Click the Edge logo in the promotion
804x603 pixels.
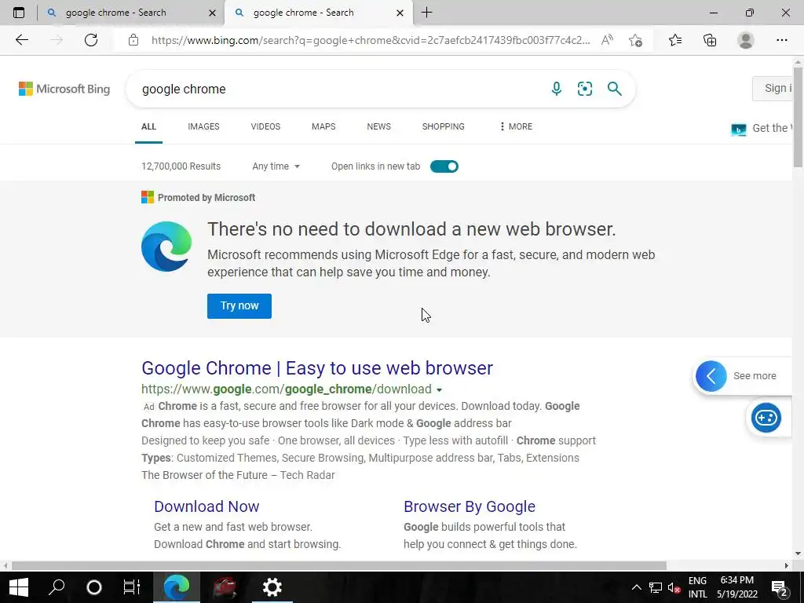[x=166, y=246]
